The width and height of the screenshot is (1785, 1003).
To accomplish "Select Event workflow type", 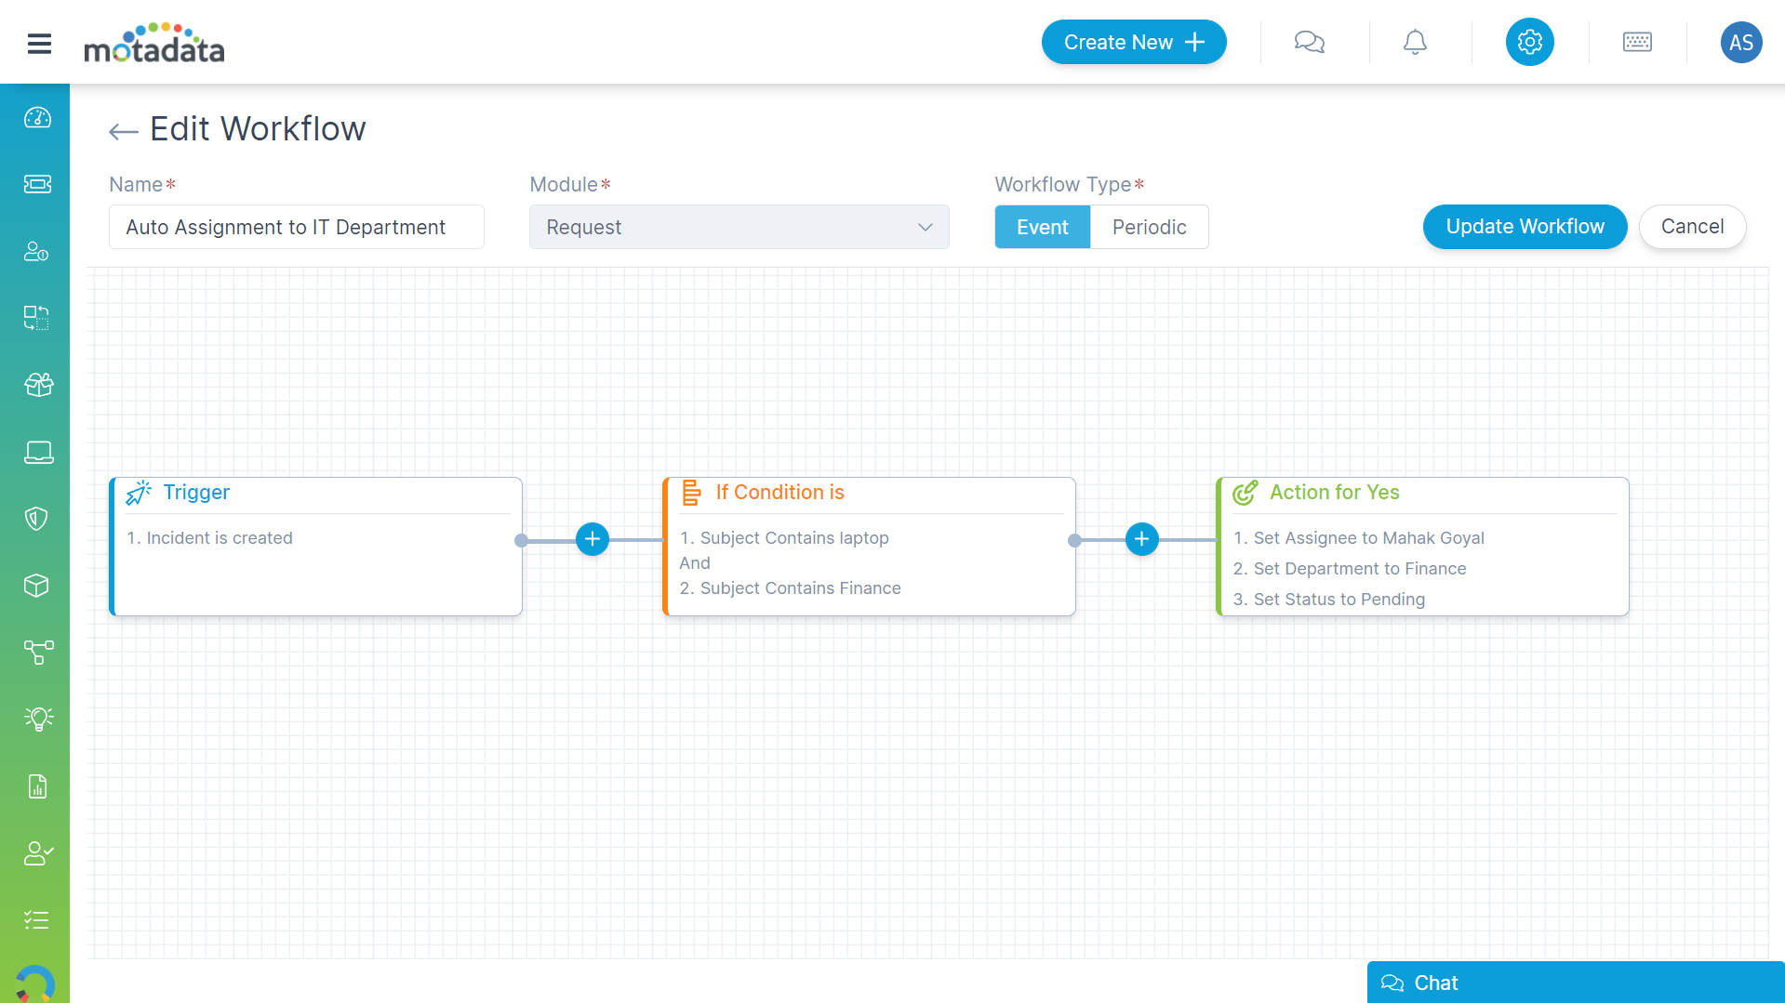I will [x=1042, y=228].
